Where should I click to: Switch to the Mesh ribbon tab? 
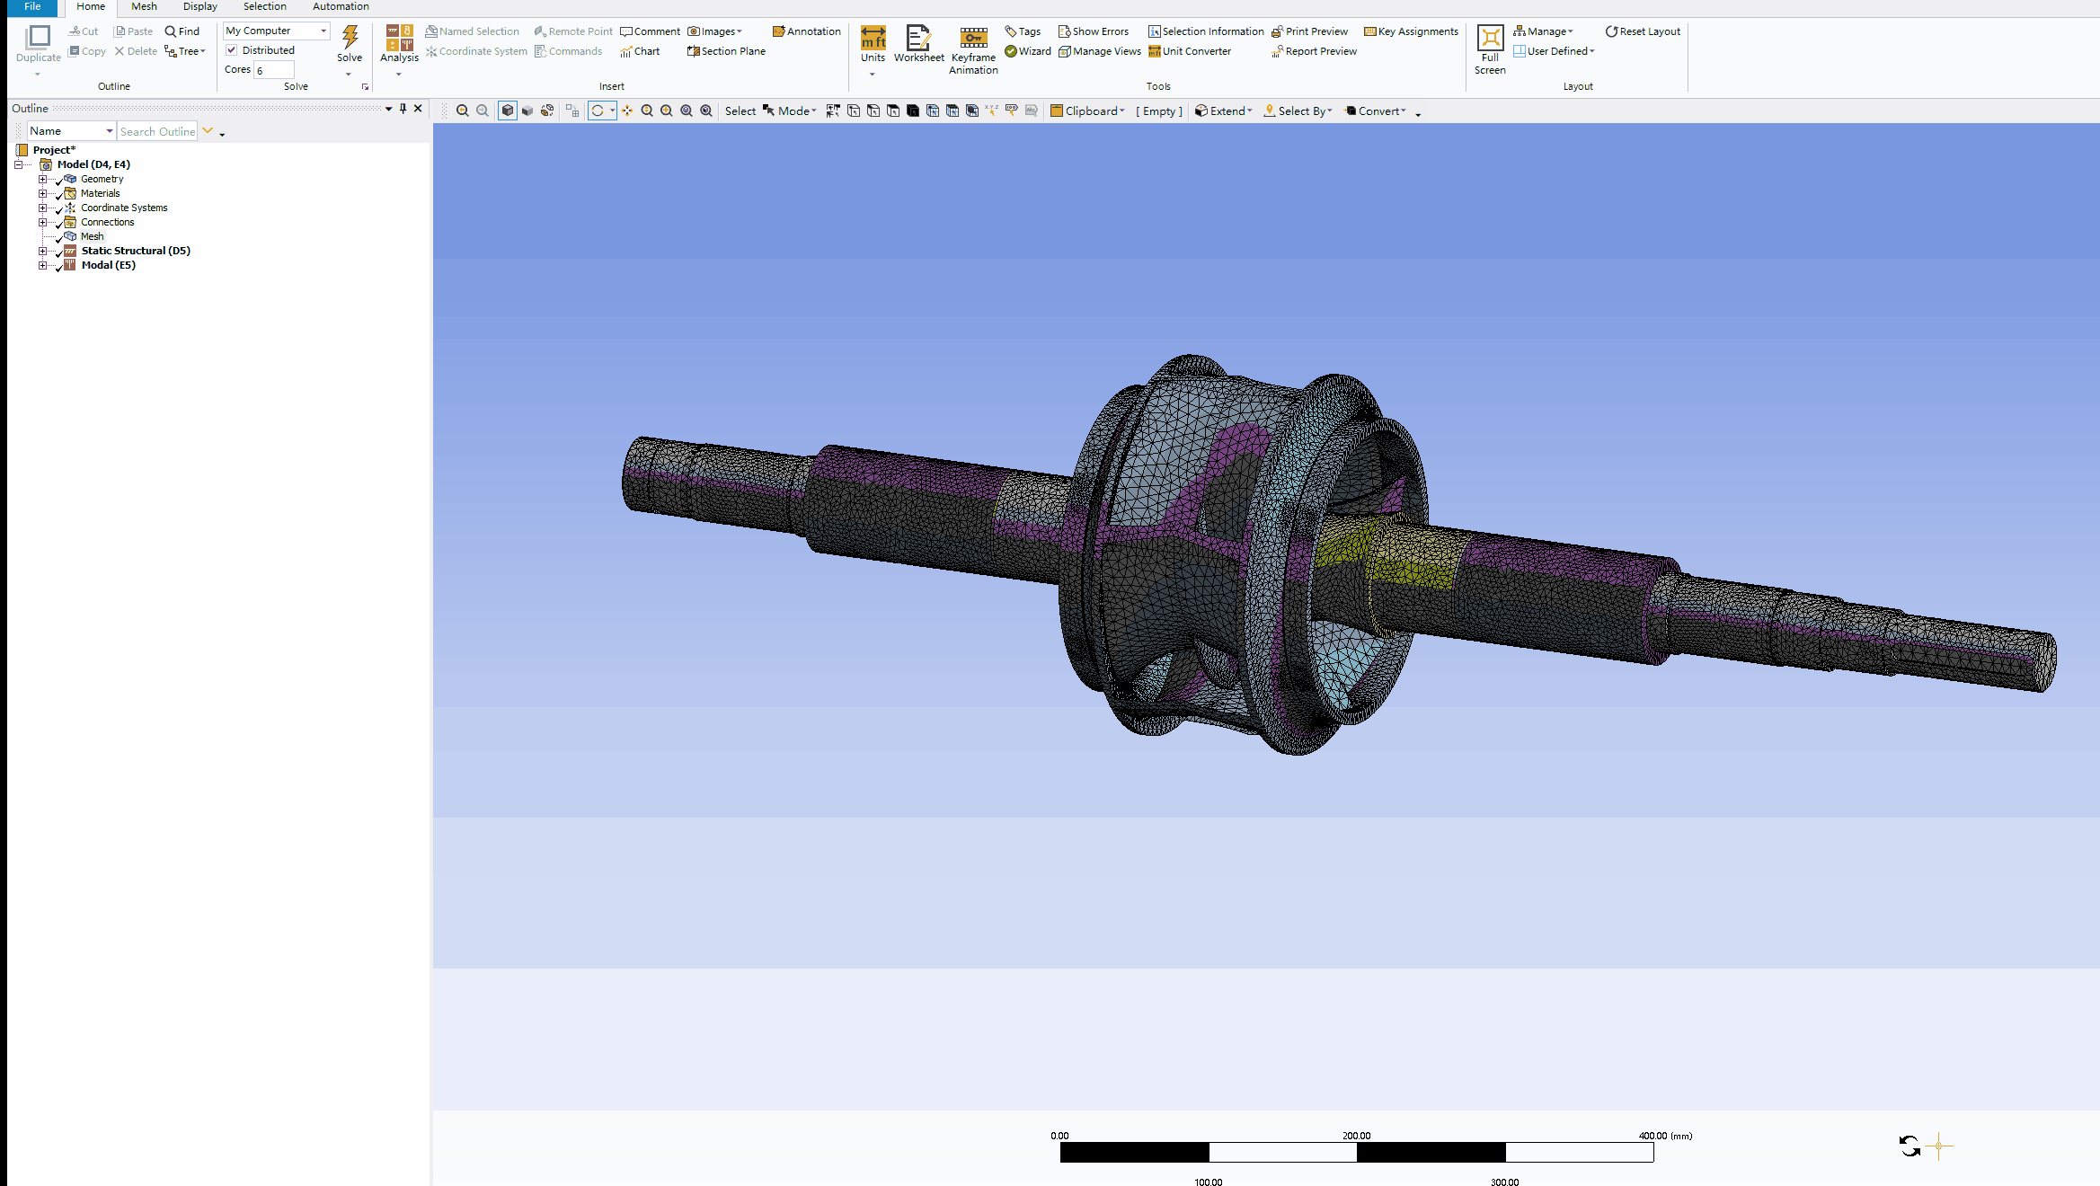click(x=144, y=6)
